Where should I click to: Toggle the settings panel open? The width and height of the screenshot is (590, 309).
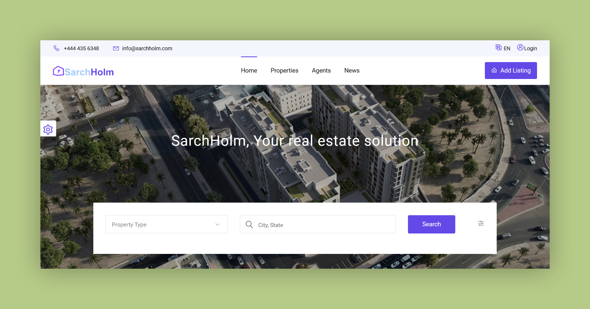click(48, 129)
